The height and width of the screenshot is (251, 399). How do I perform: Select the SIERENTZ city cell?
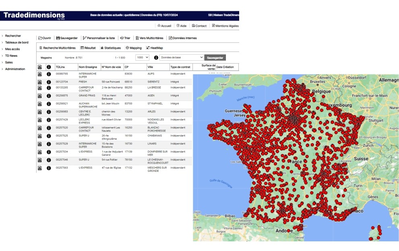153,82
